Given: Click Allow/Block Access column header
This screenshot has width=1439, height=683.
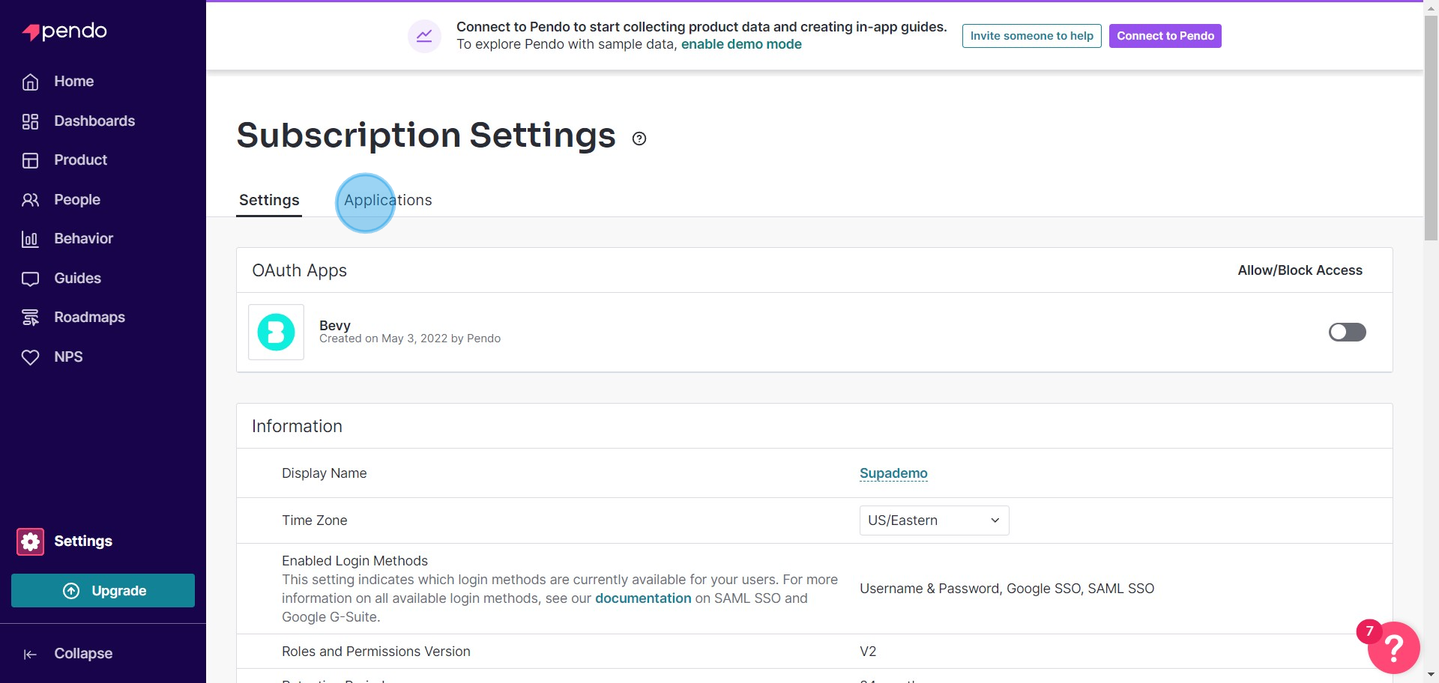Looking at the screenshot, I should pyautogui.click(x=1300, y=270).
